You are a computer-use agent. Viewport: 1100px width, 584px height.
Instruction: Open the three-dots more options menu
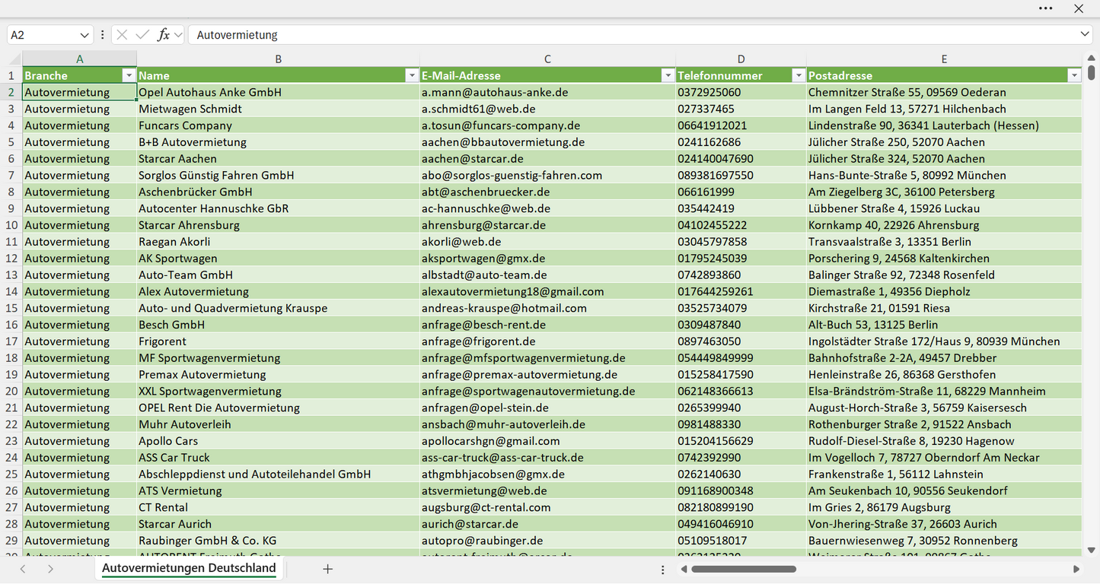click(x=1046, y=8)
